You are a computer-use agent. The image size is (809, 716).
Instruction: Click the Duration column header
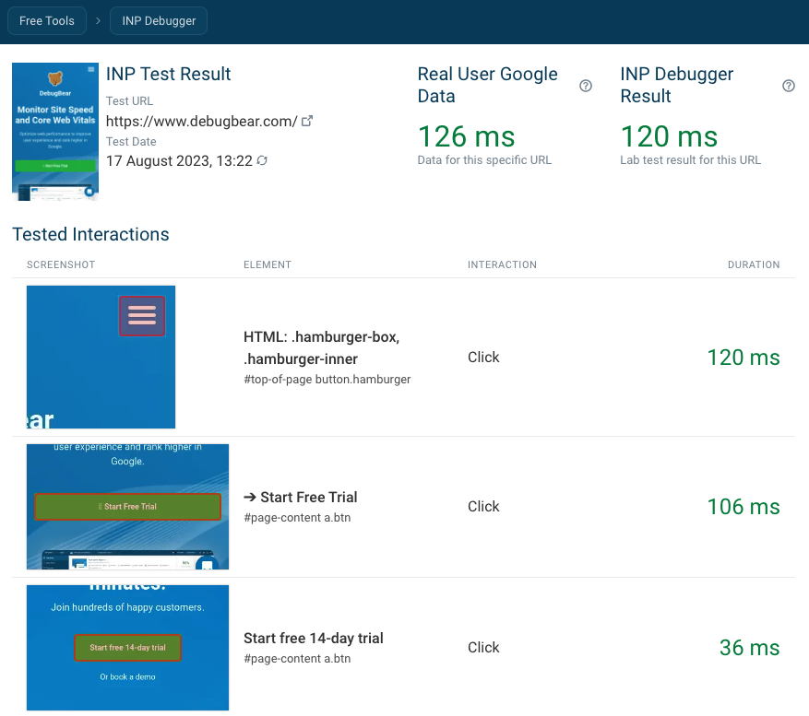tap(753, 264)
